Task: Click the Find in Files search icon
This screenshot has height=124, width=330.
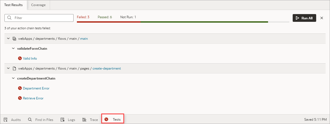Action: 30,120
